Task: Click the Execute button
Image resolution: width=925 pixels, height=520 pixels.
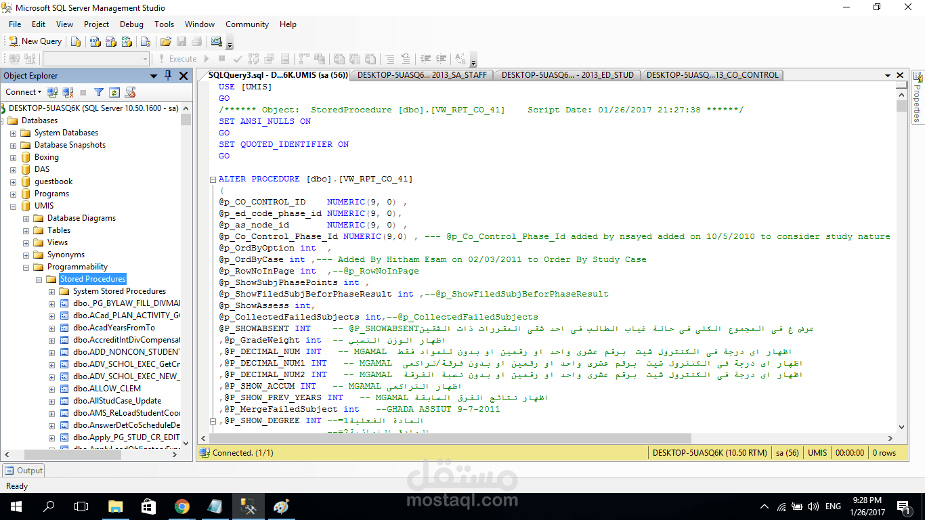Action: [x=177, y=59]
